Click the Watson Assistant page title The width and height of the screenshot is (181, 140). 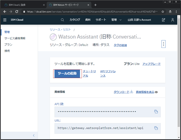click(100, 37)
